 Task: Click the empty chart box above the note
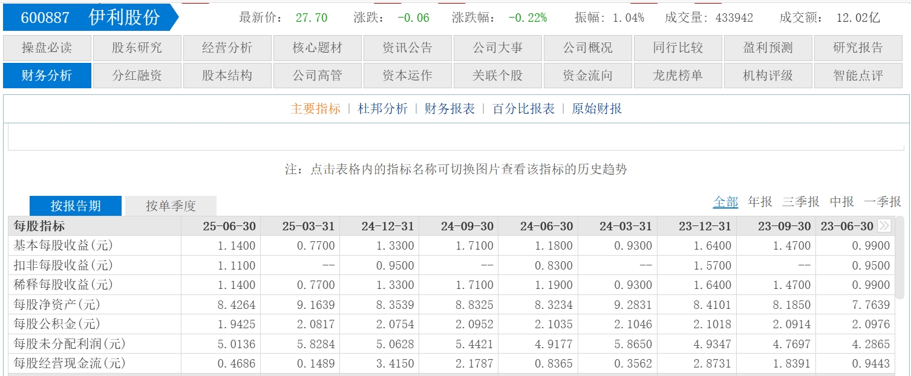(x=455, y=137)
